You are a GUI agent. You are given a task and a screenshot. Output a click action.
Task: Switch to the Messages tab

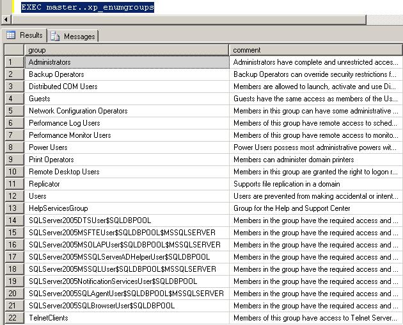(74, 37)
